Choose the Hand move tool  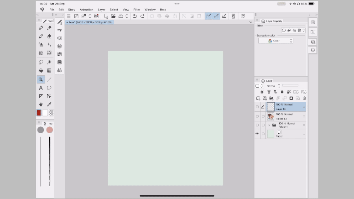(41, 105)
